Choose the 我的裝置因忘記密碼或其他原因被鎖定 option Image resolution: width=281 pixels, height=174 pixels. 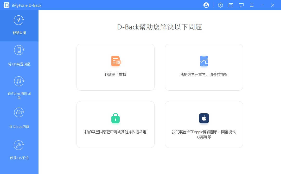click(x=116, y=125)
